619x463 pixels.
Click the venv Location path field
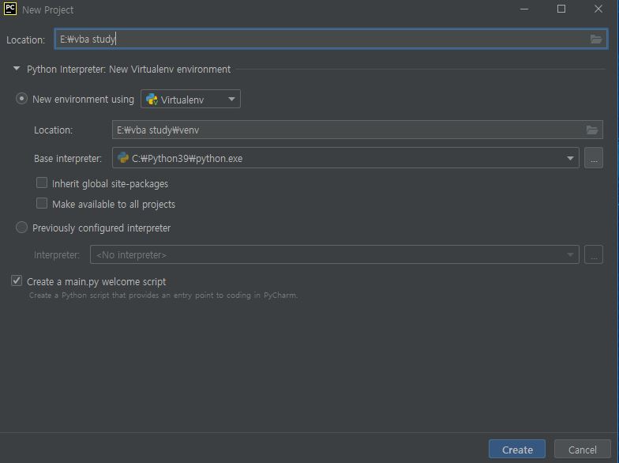click(x=357, y=130)
